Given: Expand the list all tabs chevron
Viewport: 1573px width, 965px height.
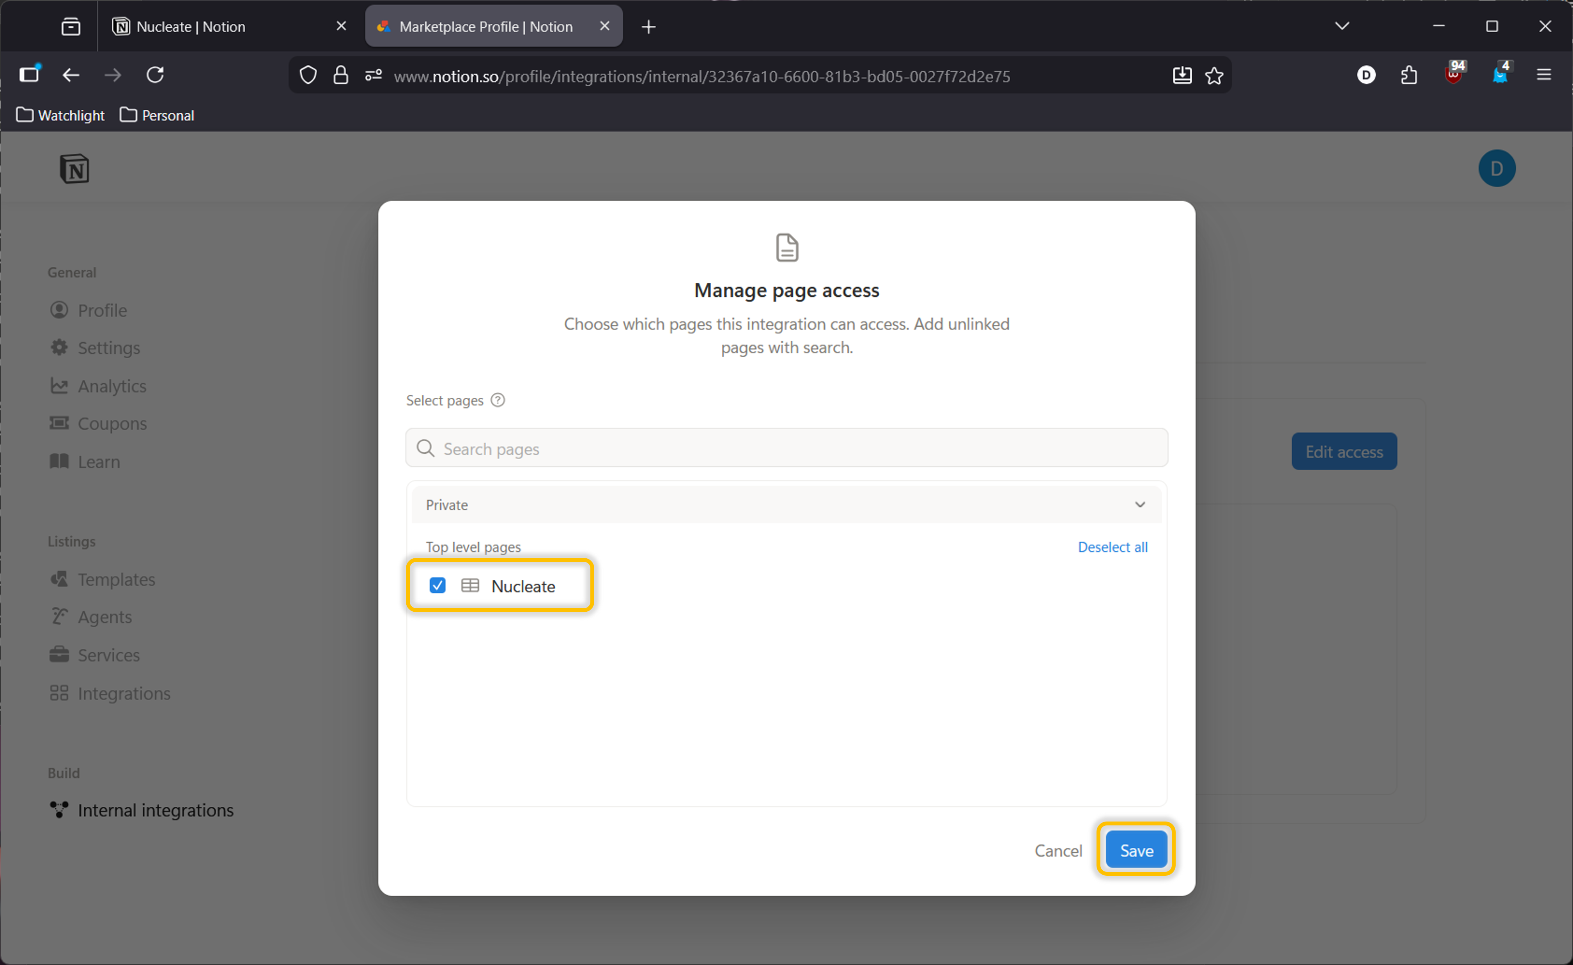Looking at the screenshot, I should [1342, 26].
